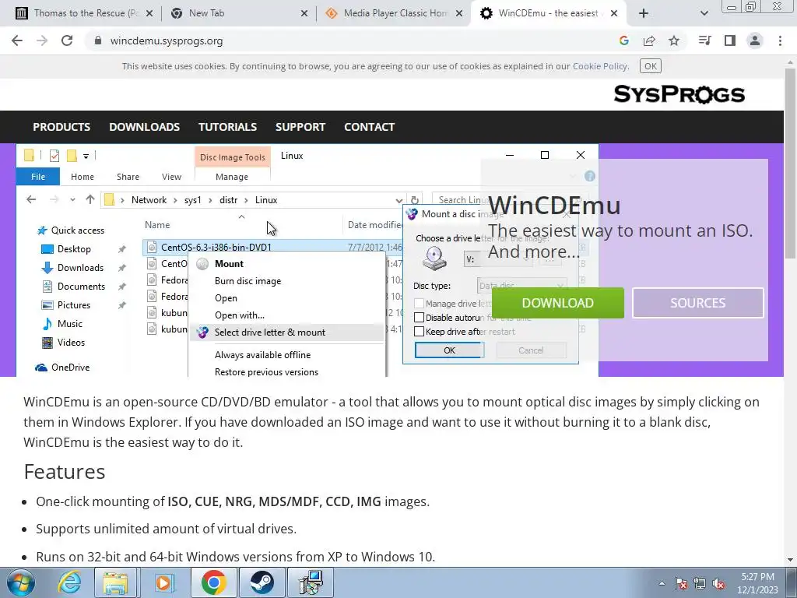Viewport: 797px width, 598px height.
Task: Open the DOWNLOADS menu
Action: pyautogui.click(x=144, y=127)
